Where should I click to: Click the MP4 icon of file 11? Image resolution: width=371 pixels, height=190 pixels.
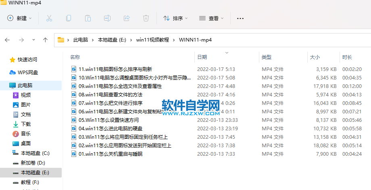click(74, 69)
